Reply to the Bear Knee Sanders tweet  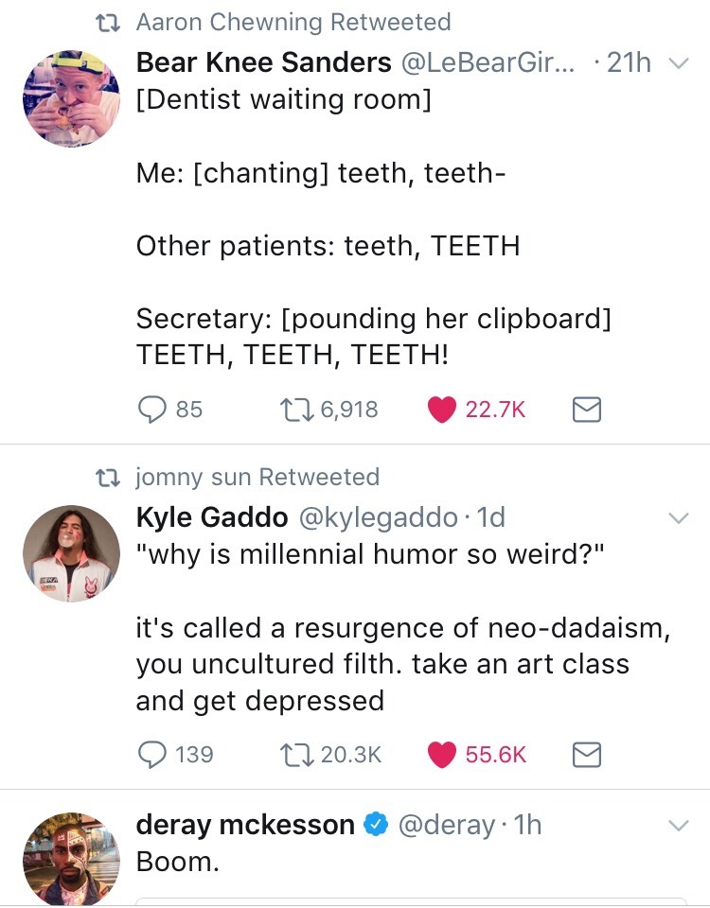(152, 409)
